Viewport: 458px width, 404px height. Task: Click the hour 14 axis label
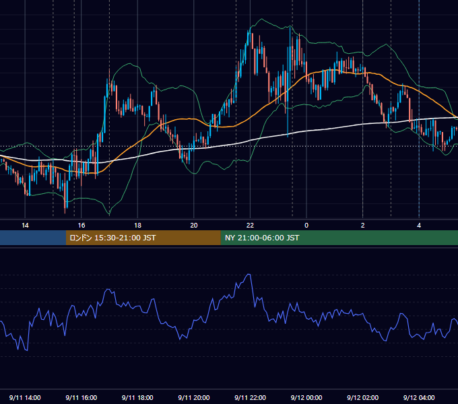25,226
